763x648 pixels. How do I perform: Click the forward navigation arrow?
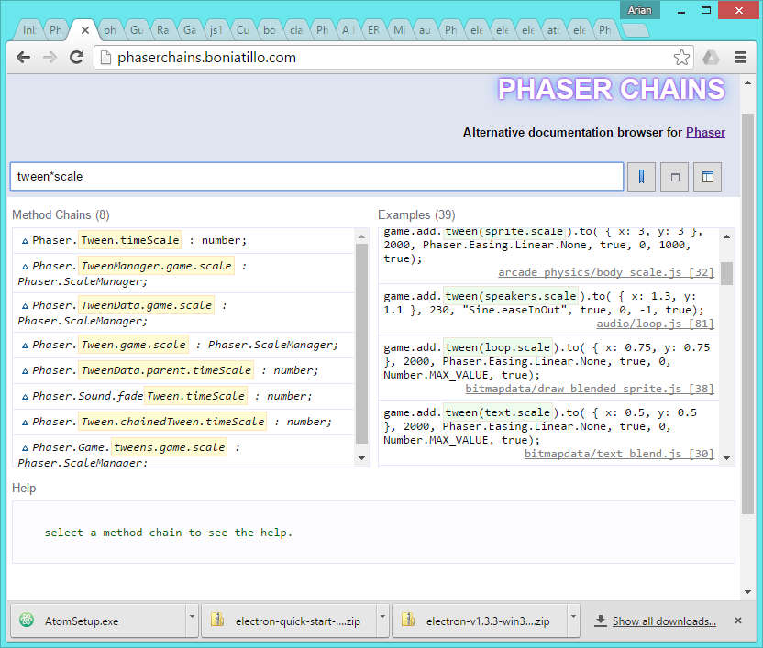(50, 58)
